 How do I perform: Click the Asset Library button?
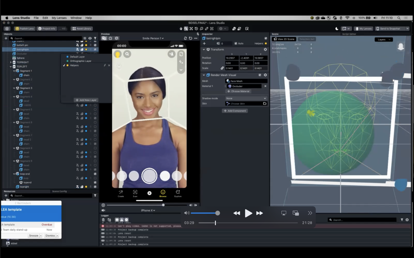tap(82, 29)
